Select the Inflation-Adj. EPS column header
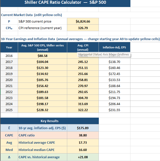 (x=114, y=47)
